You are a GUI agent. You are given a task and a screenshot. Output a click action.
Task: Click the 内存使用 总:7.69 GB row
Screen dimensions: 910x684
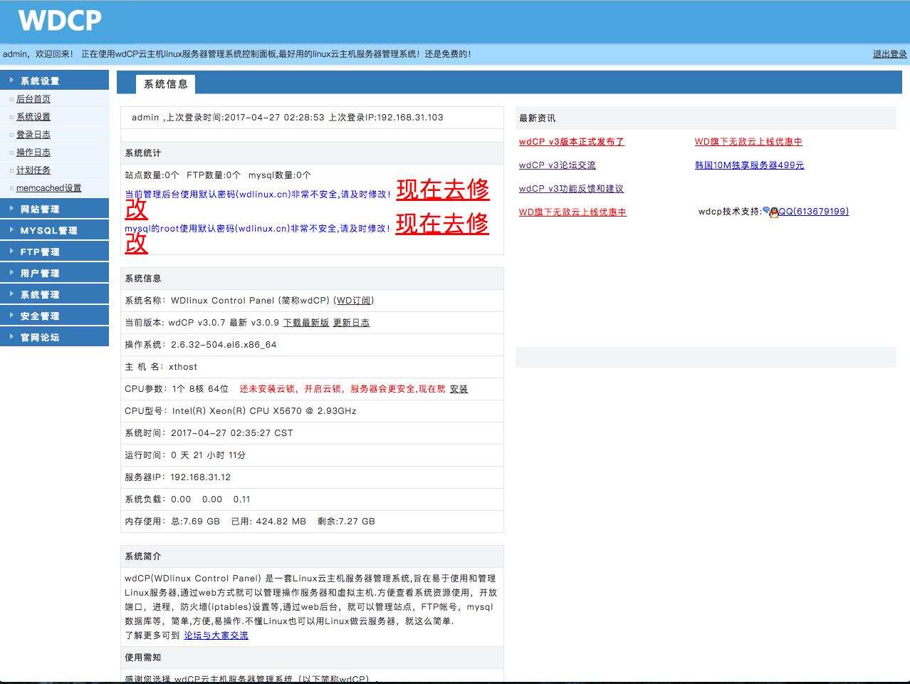(x=312, y=522)
